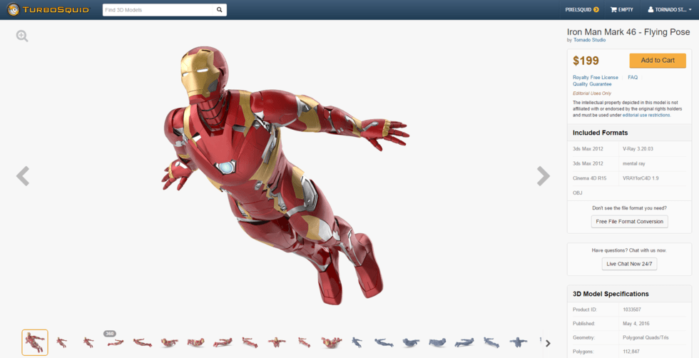Select the highlighted first thumbnail
699x358 pixels.
click(35, 342)
